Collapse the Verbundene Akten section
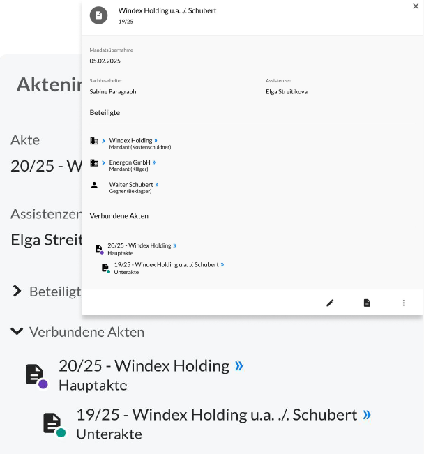The height and width of the screenshot is (454, 424). [x=17, y=331]
